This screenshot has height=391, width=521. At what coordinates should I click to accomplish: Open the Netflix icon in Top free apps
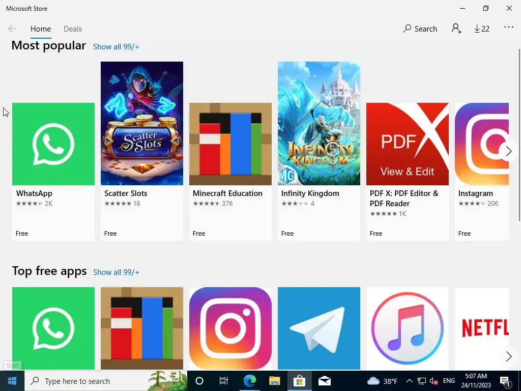(482, 328)
